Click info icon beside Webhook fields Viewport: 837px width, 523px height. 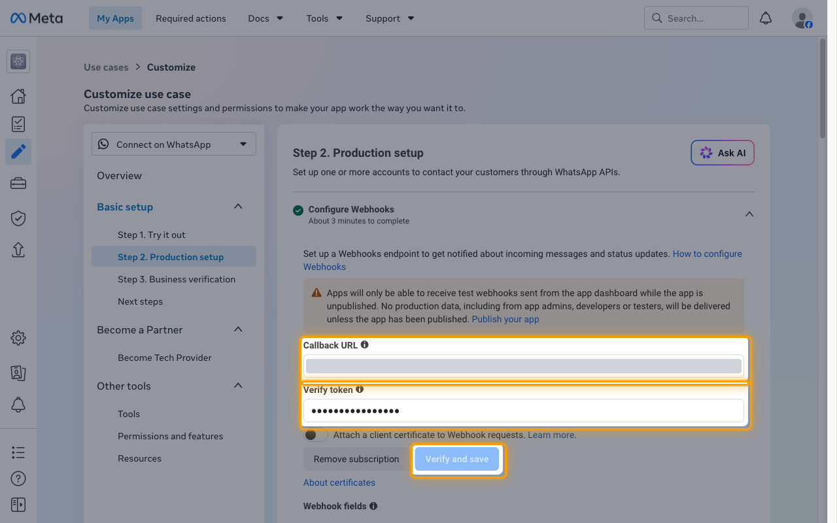373,506
